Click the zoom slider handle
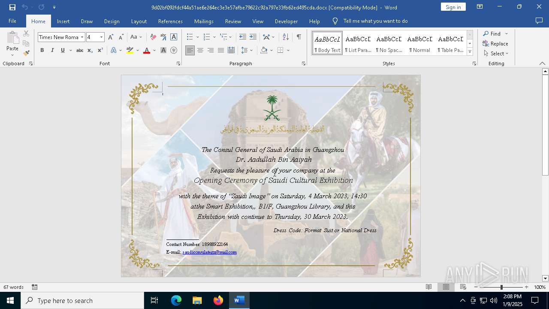 501,287
